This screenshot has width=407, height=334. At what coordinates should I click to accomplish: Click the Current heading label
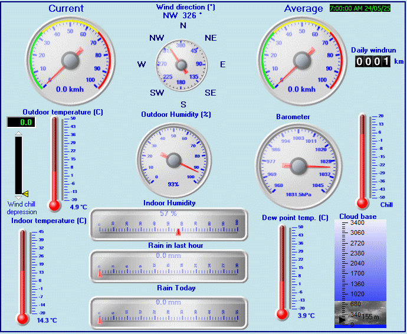66,9
